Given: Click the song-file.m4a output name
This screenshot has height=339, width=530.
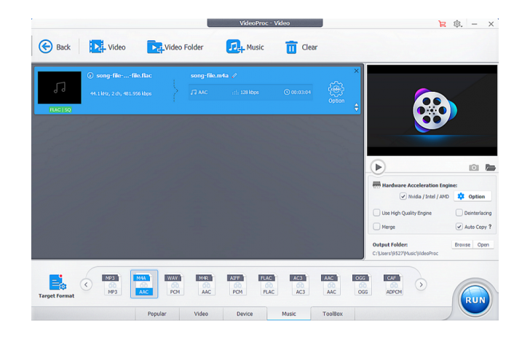Looking at the screenshot, I should click(x=209, y=75).
